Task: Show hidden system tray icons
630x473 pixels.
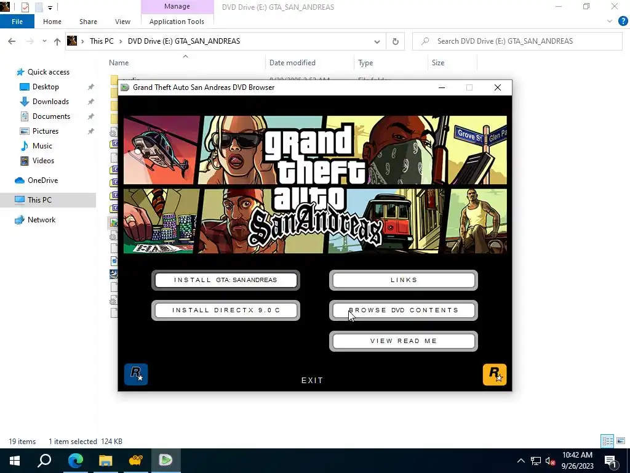Action: click(x=520, y=461)
